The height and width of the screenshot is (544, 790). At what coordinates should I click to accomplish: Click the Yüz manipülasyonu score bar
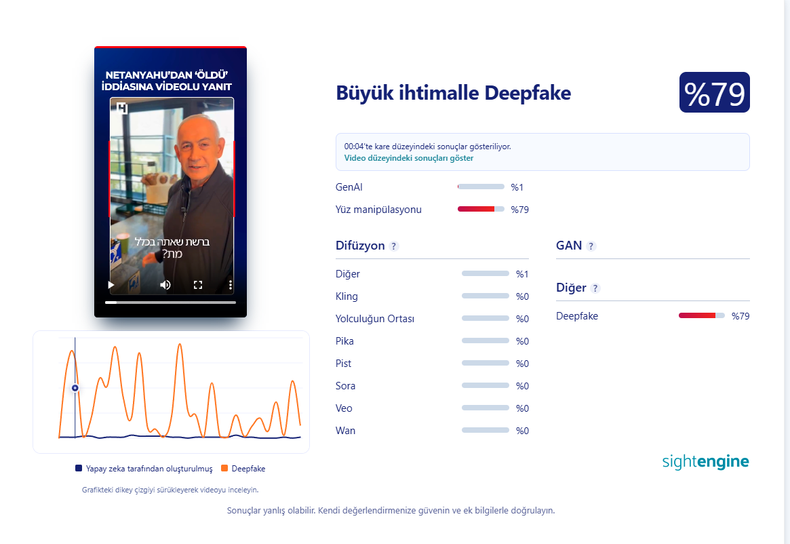(481, 209)
